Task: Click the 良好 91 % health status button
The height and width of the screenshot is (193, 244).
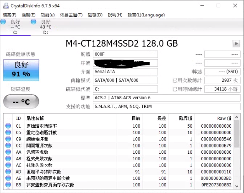Action: (21, 70)
